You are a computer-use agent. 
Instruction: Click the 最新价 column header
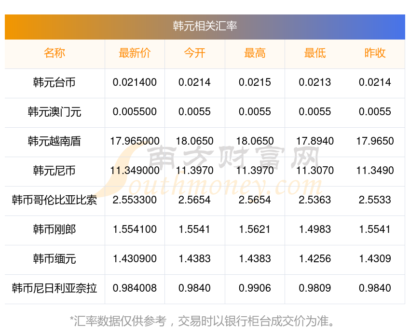coord(135,54)
